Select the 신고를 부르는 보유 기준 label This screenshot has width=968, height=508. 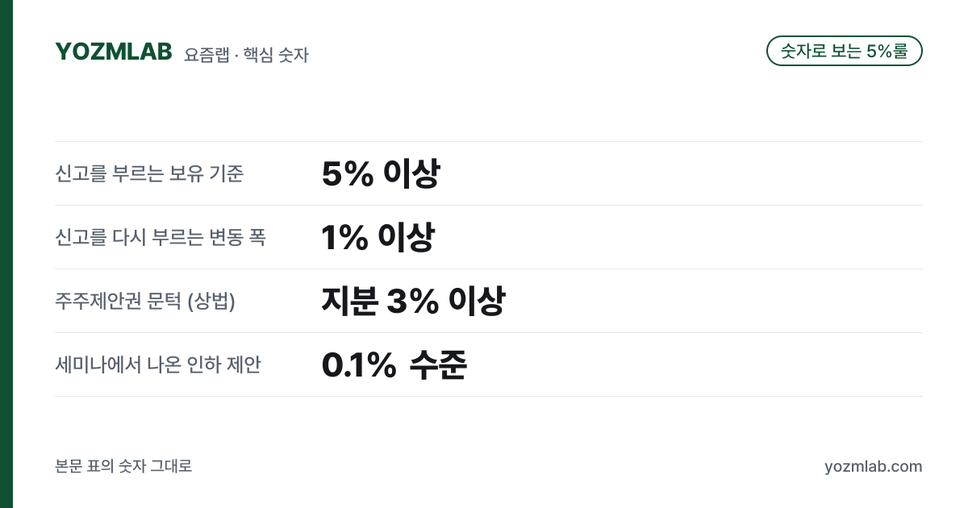tap(149, 173)
